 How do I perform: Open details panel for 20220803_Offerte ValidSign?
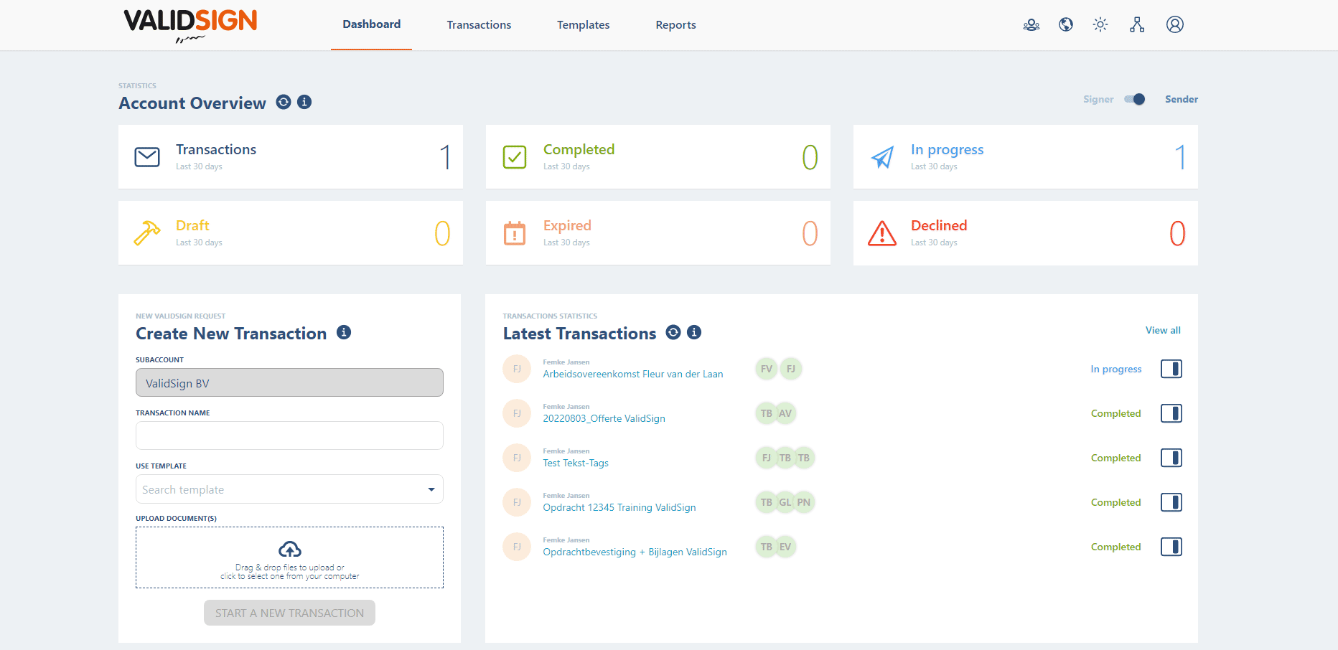(x=1171, y=413)
